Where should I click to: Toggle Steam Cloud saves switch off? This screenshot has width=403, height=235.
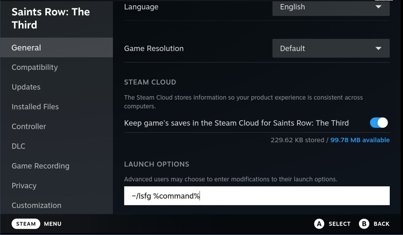(x=379, y=123)
